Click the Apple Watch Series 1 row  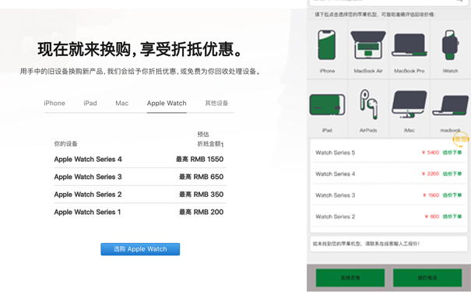tap(140, 212)
